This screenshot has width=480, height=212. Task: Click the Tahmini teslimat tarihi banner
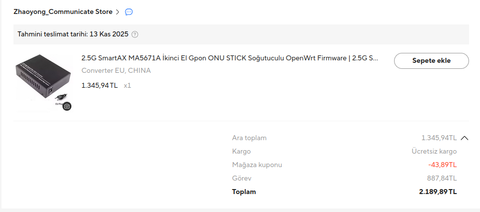[x=241, y=34]
